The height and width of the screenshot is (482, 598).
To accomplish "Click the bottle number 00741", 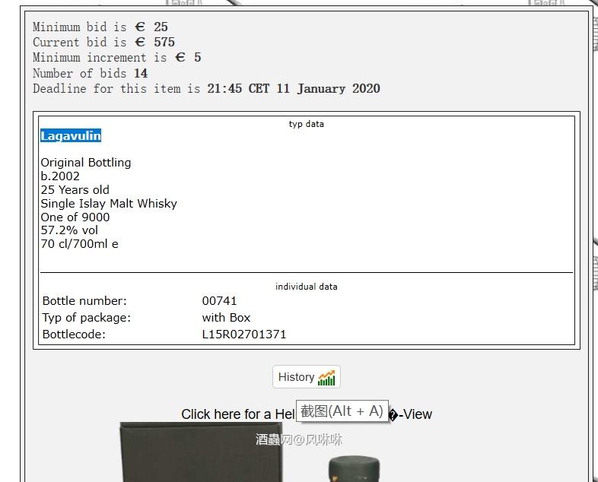I will [219, 301].
